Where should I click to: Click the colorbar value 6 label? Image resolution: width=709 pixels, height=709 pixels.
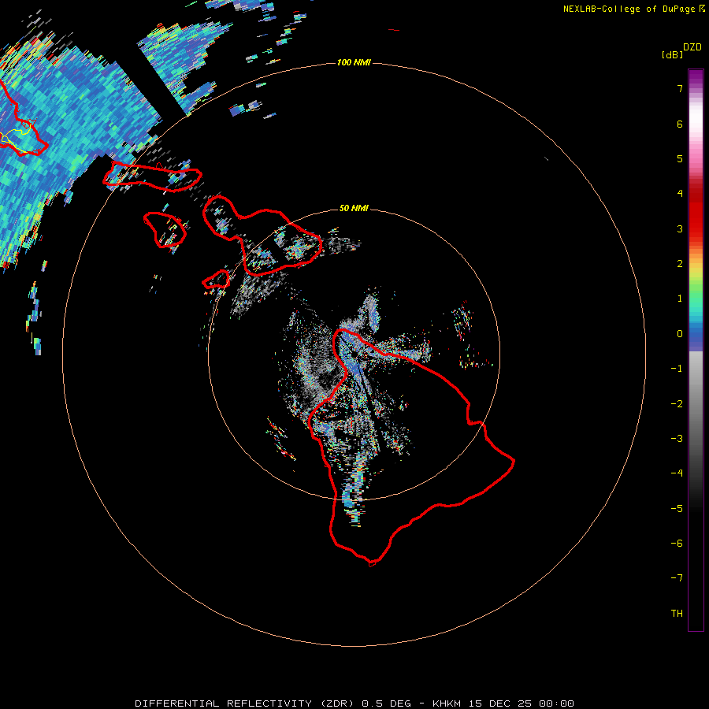click(680, 124)
